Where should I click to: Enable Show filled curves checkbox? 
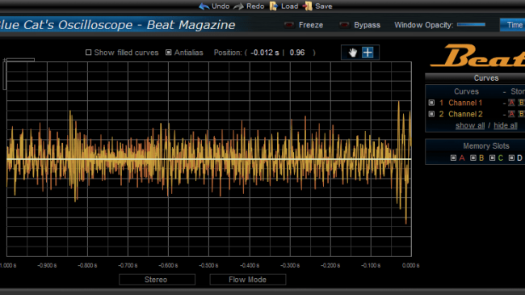coord(88,53)
